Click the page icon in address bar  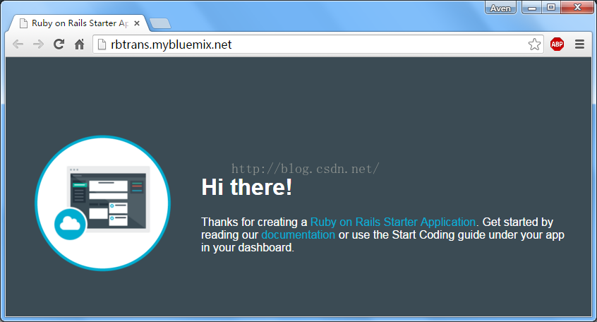(x=102, y=44)
